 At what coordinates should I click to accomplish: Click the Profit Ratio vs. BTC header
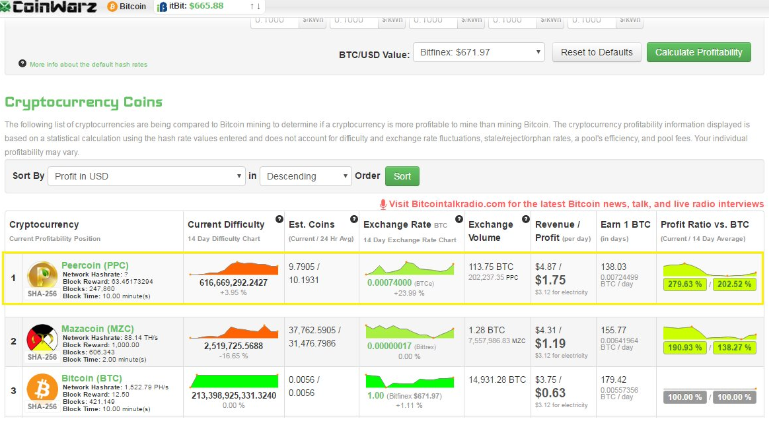704,224
